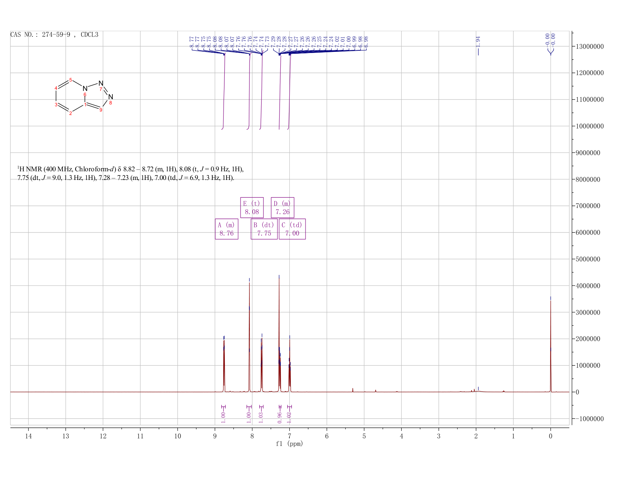The image size is (620, 479).
Task: Click the 9 tick label on ppm axis
Action: point(215,436)
